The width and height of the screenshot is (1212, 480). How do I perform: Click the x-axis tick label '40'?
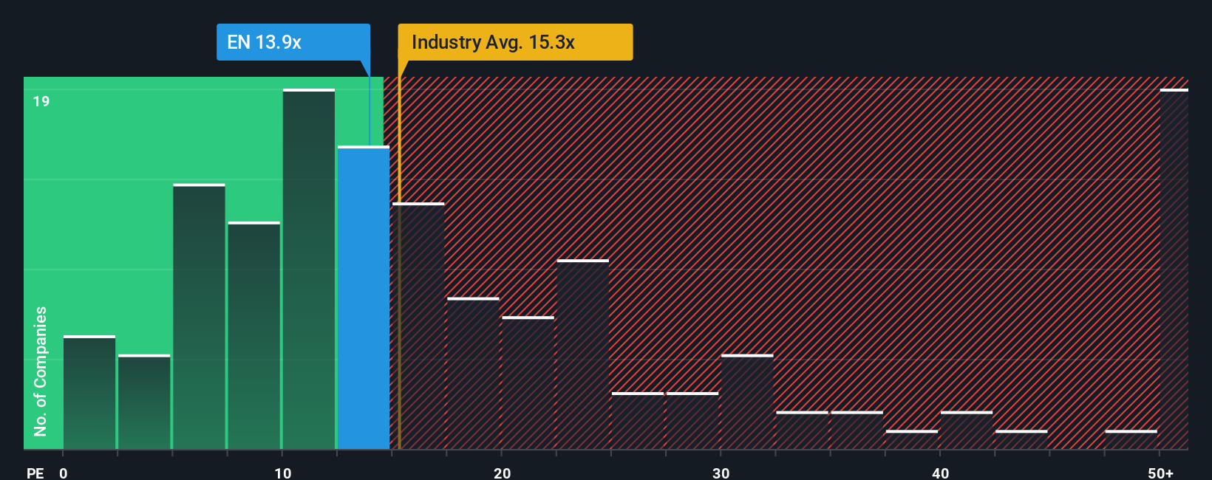tap(940, 473)
